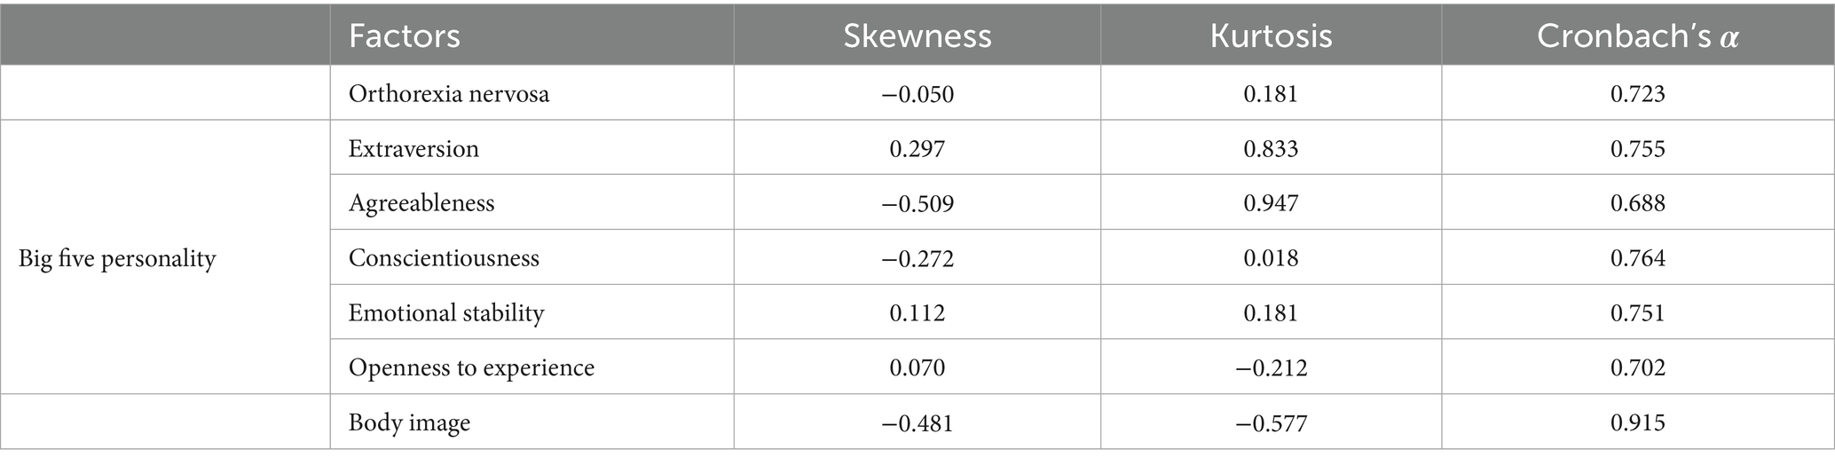
Task: Select Orthorexia nervosa skewness value −0.050
Action: click(x=917, y=93)
